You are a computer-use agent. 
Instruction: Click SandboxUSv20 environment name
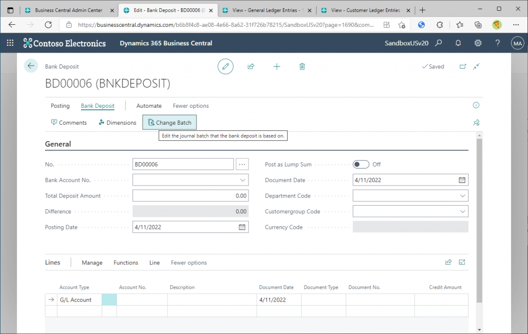click(x=406, y=43)
